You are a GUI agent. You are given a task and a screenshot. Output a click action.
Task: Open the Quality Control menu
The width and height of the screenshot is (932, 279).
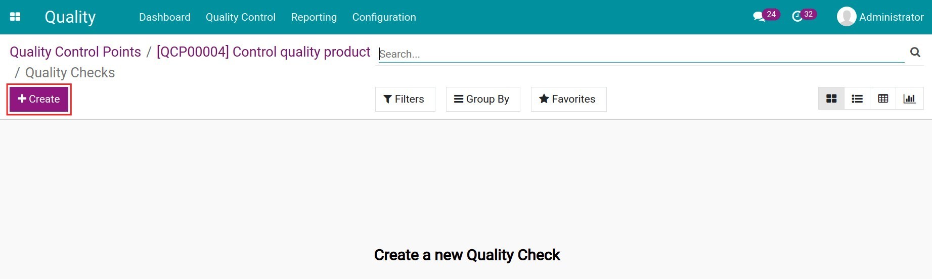tap(240, 17)
